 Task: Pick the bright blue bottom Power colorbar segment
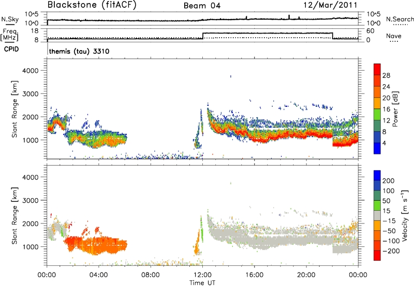click(377, 148)
